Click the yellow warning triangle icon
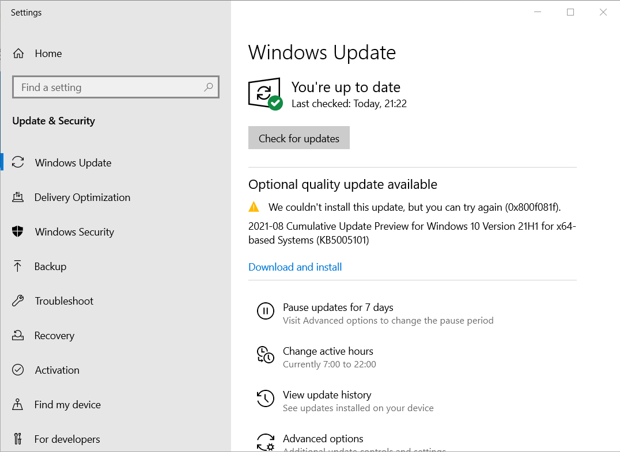 254,207
